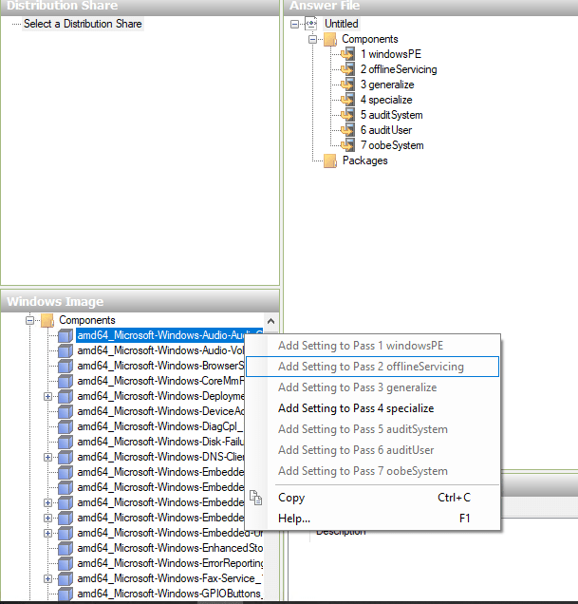578x604 pixels.
Task: Click the 4 specialize pass icon
Action: (347, 100)
